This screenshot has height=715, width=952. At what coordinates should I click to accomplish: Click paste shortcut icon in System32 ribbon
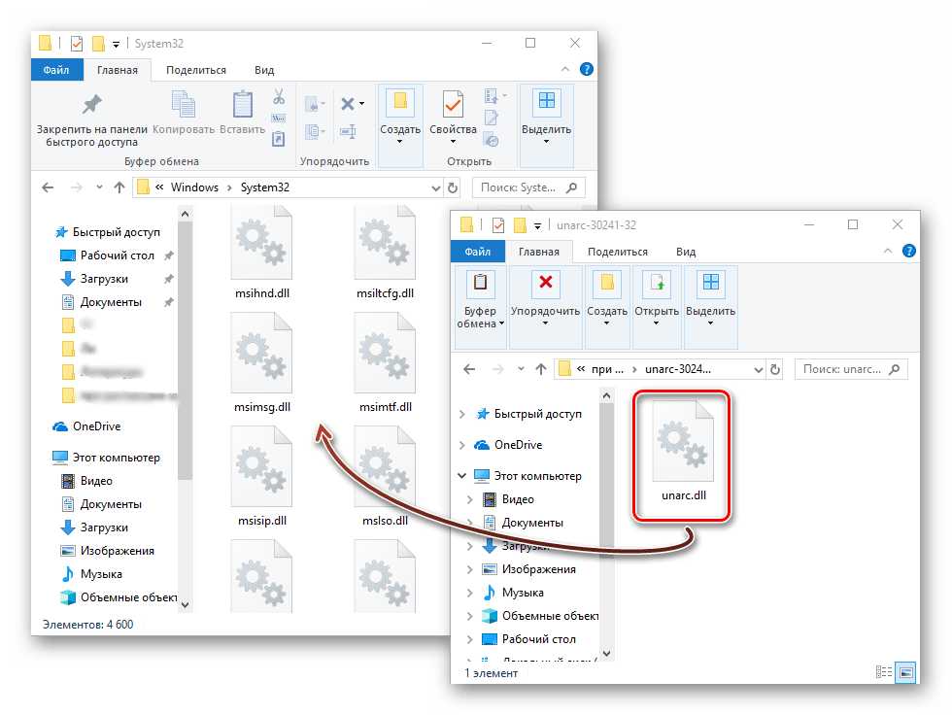278,140
